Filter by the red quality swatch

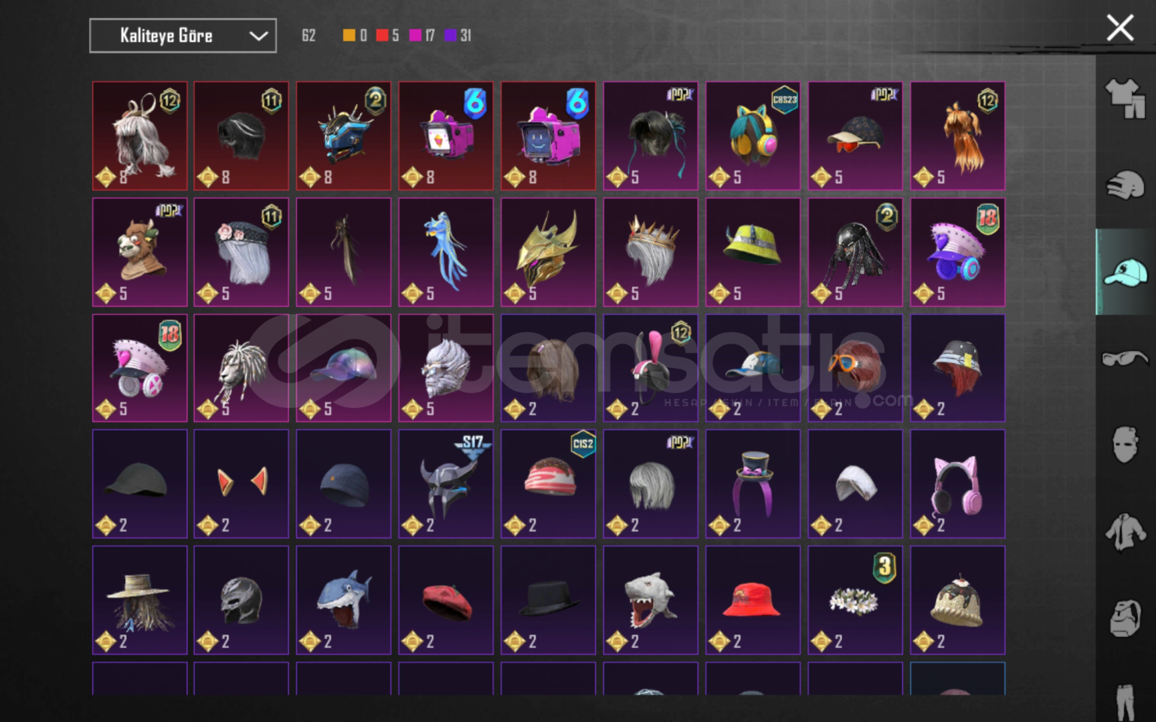click(382, 35)
